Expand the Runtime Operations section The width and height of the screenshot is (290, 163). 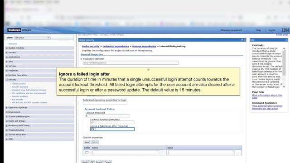[7, 75]
